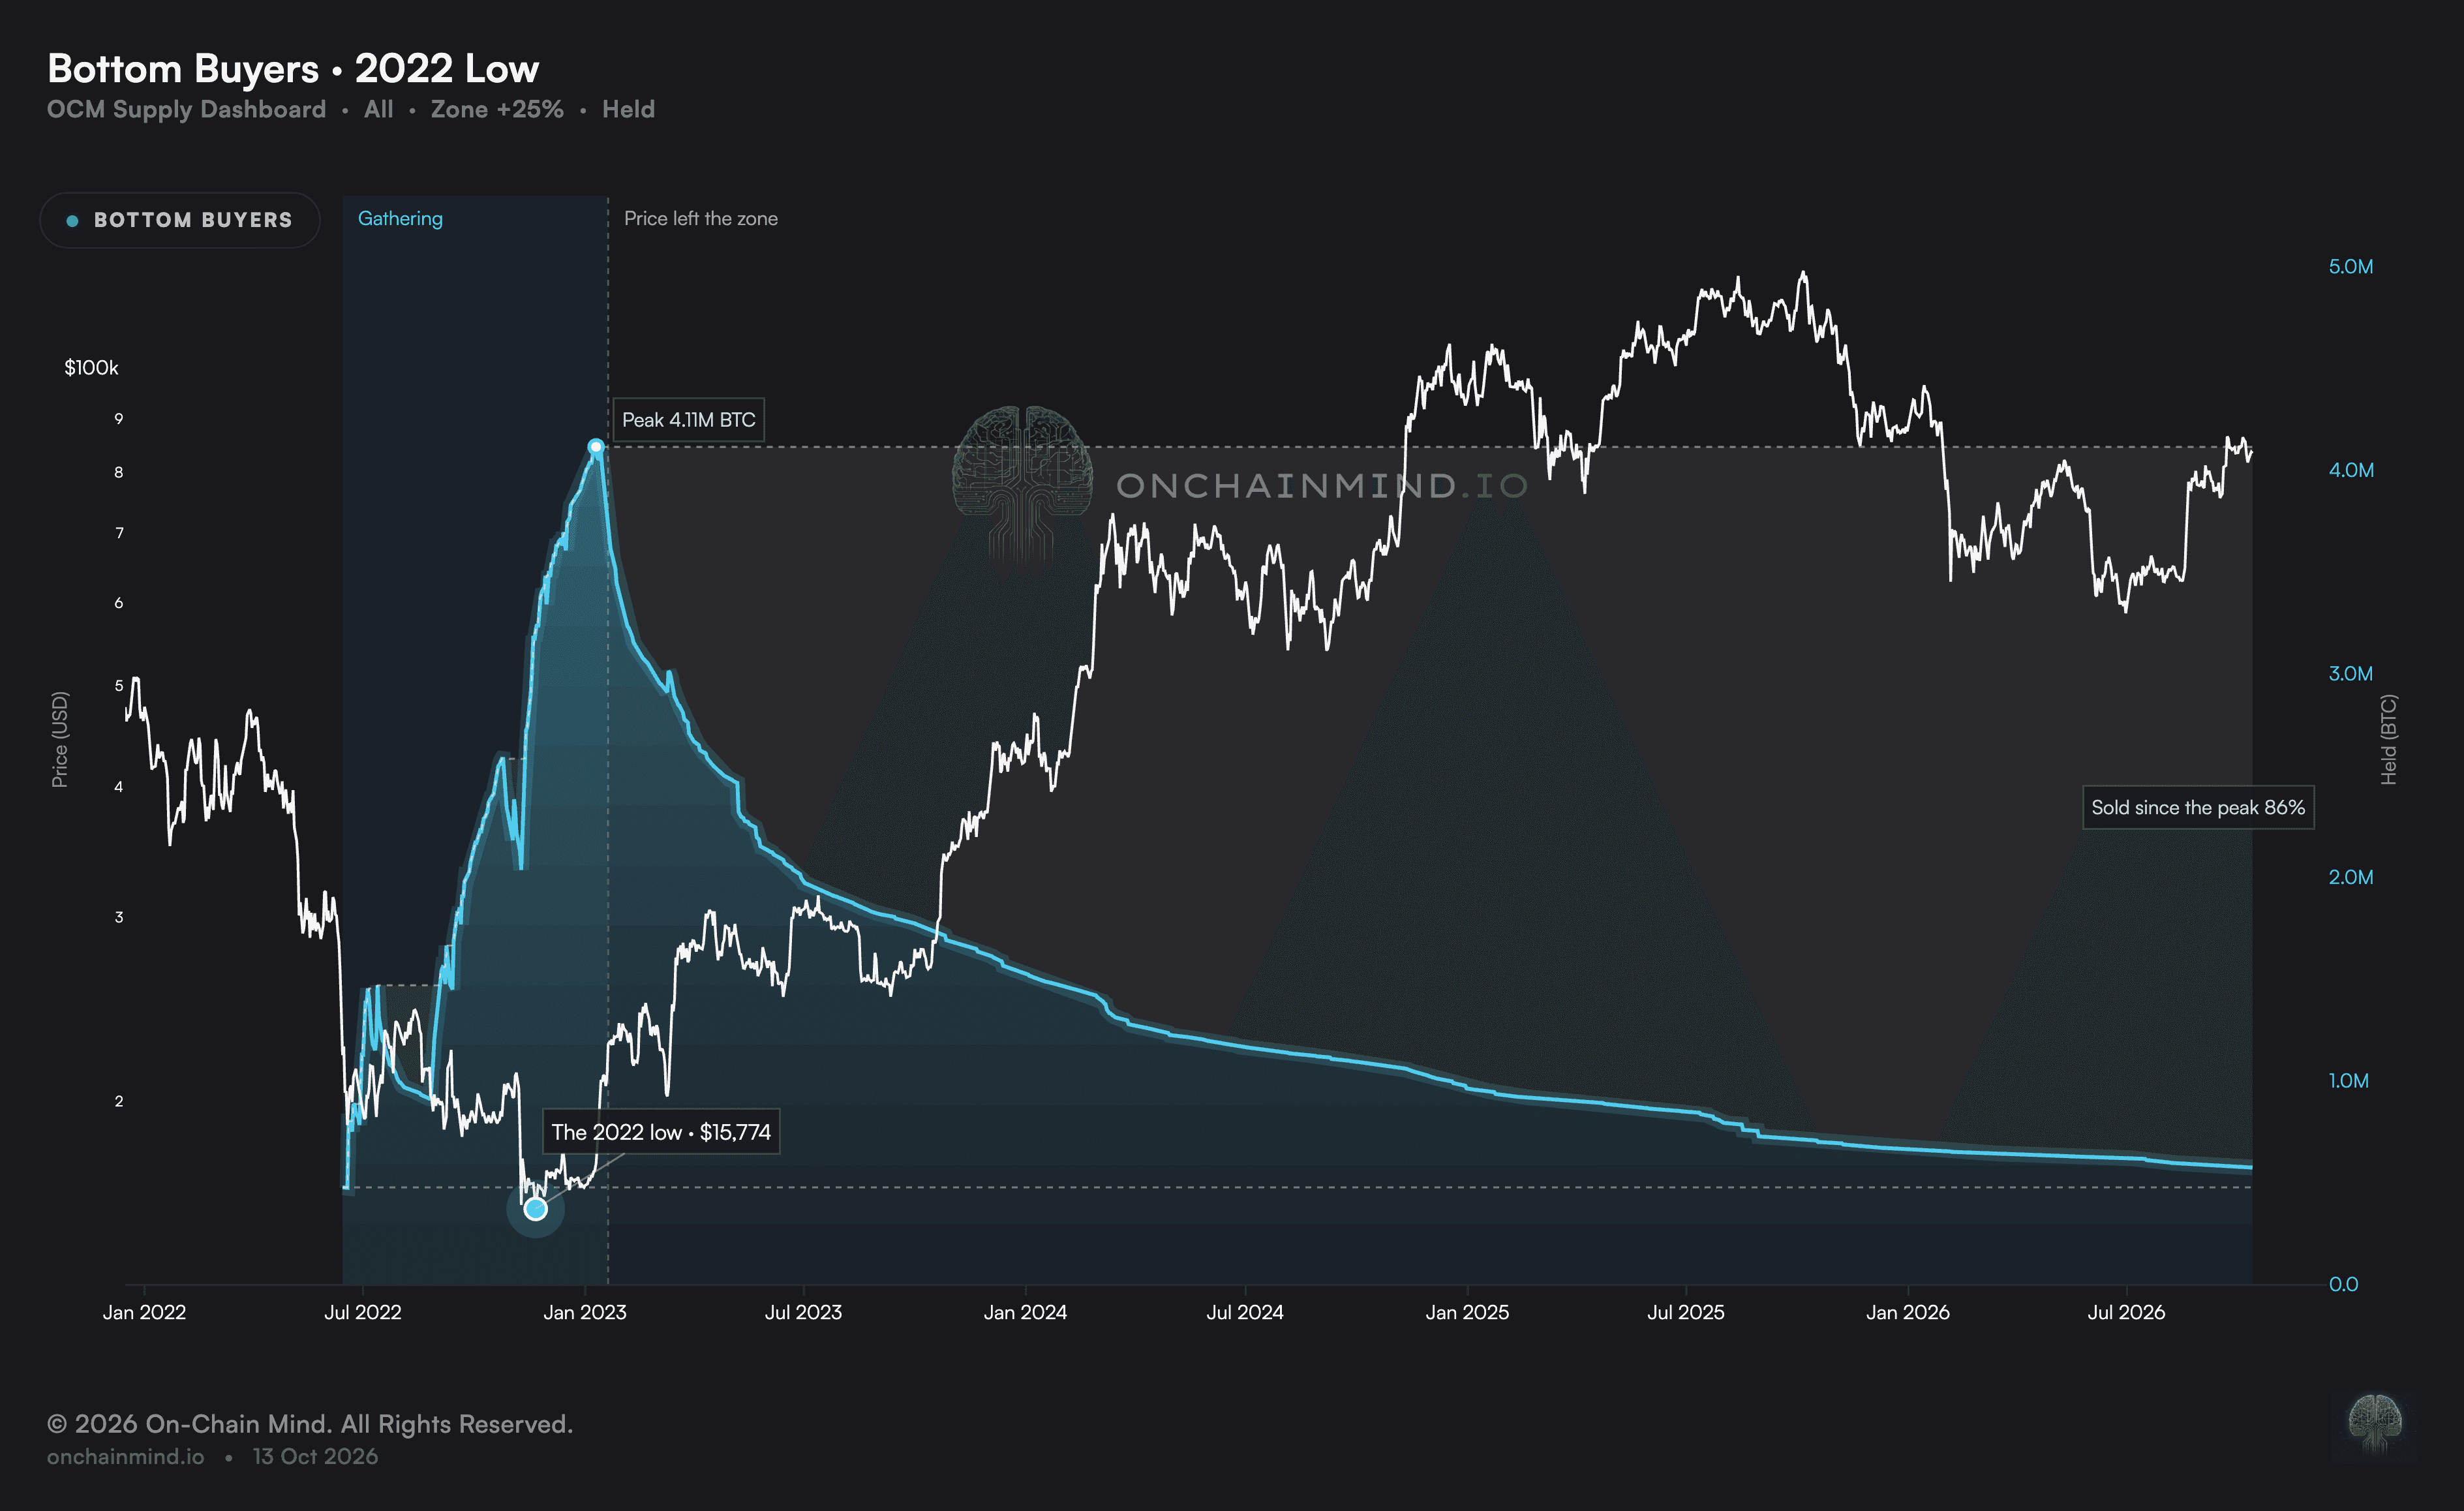2464x1511 pixels.
Task: Open the onchainmind.io footer link
Action: click(x=126, y=1456)
